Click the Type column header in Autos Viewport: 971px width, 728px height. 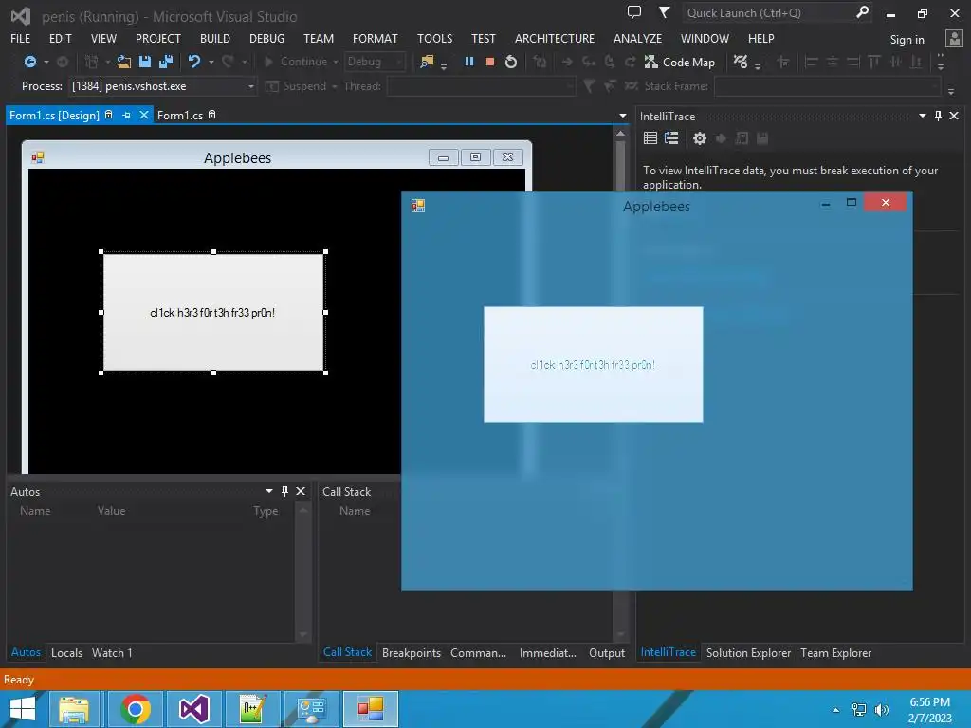pos(266,511)
